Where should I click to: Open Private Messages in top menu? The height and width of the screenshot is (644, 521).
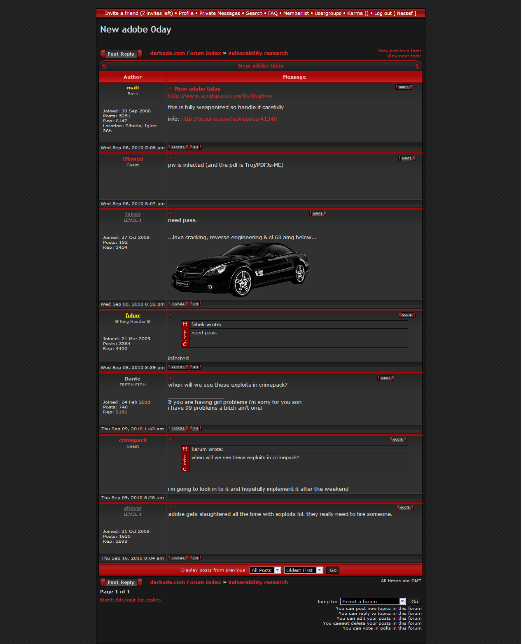(220, 13)
